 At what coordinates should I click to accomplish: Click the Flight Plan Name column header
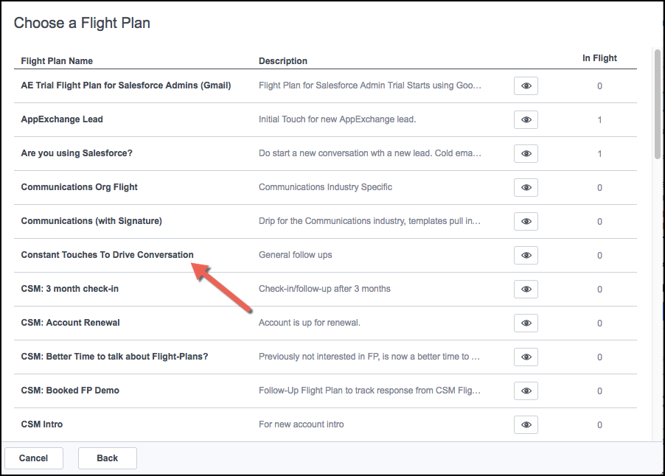[57, 61]
